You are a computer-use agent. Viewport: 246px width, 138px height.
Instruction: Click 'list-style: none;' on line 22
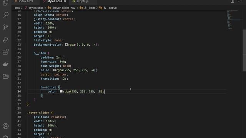(48, 40)
